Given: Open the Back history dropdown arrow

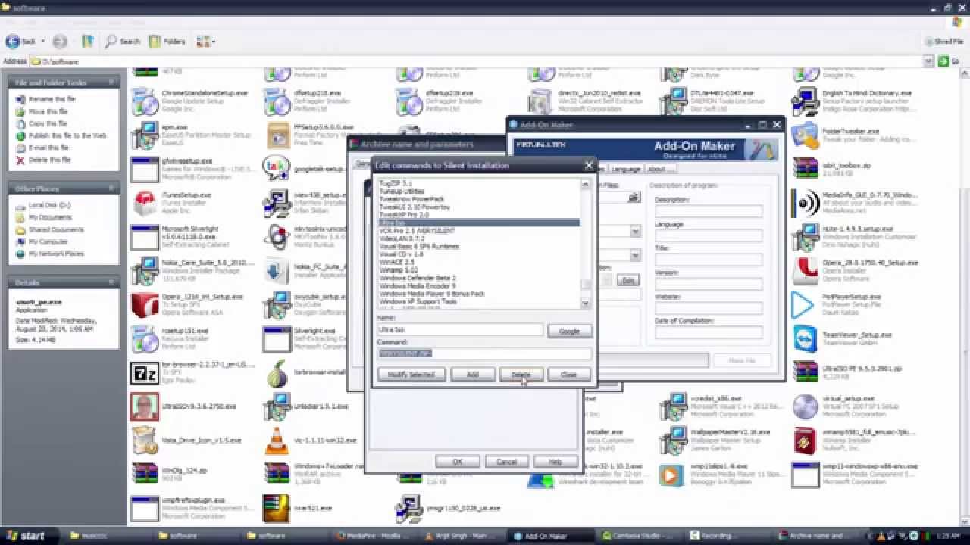Looking at the screenshot, I should pyautogui.click(x=43, y=42).
